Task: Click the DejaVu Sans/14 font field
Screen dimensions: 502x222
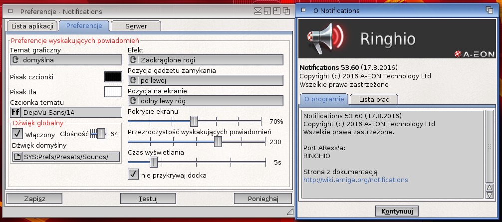Action: click(x=72, y=112)
